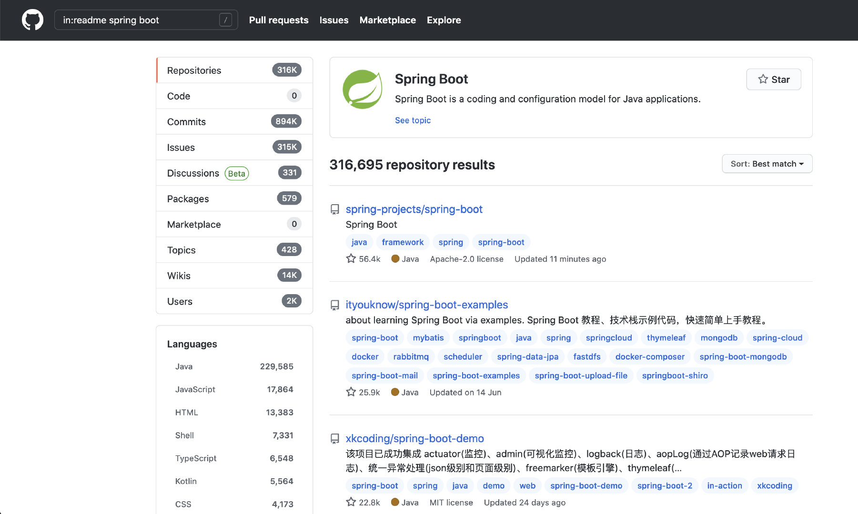This screenshot has height=514, width=858.
Task: Select the Code result type
Action: click(x=234, y=96)
